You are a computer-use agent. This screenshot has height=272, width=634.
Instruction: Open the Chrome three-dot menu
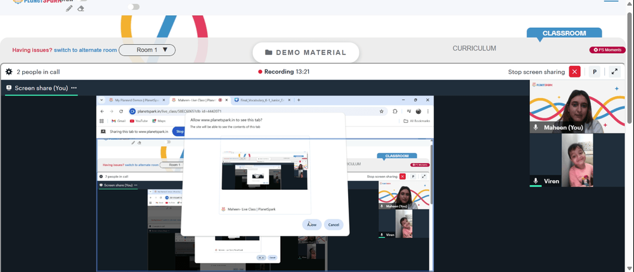(x=428, y=111)
